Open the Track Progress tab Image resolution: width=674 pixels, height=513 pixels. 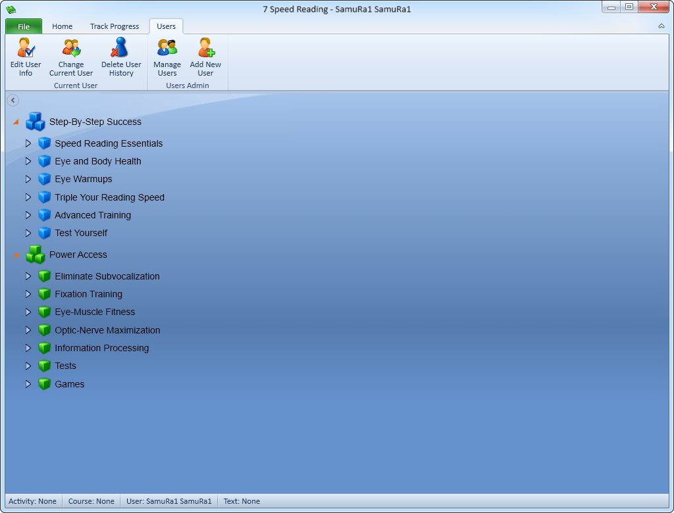tap(115, 26)
